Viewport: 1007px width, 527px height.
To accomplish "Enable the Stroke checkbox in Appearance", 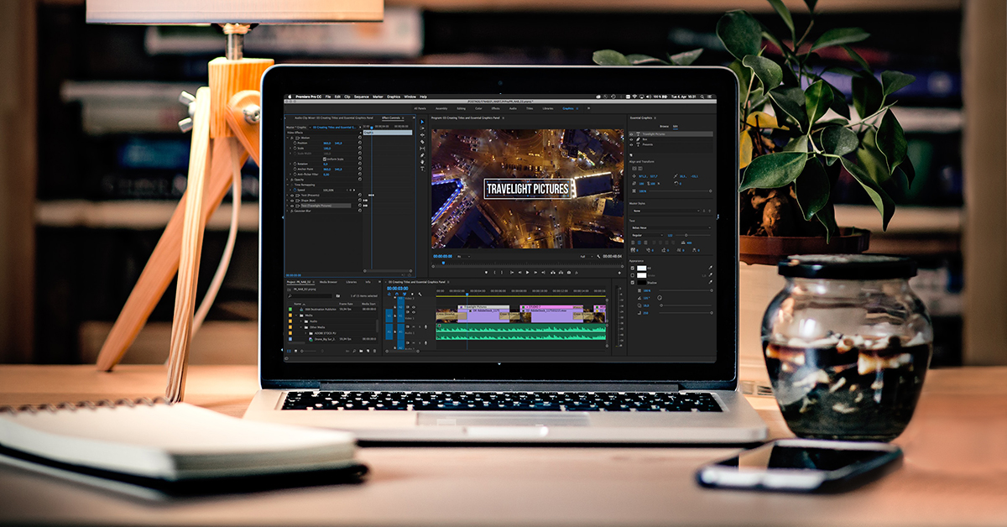I will tap(632, 275).
